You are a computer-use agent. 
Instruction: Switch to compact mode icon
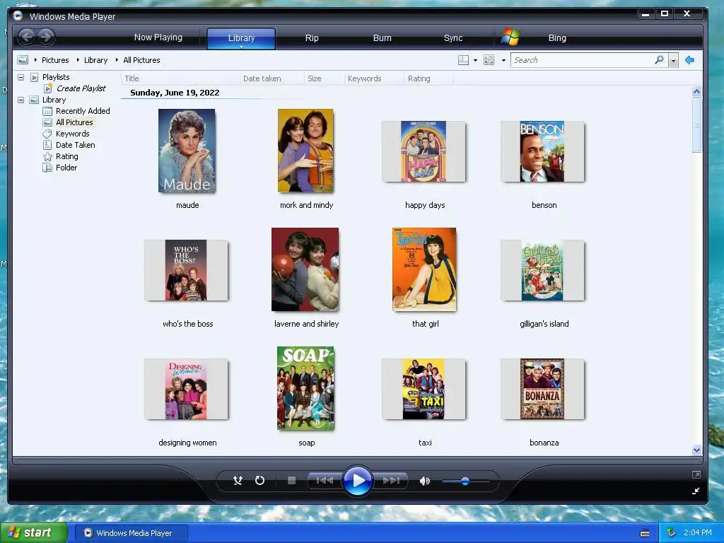[x=696, y=491]
